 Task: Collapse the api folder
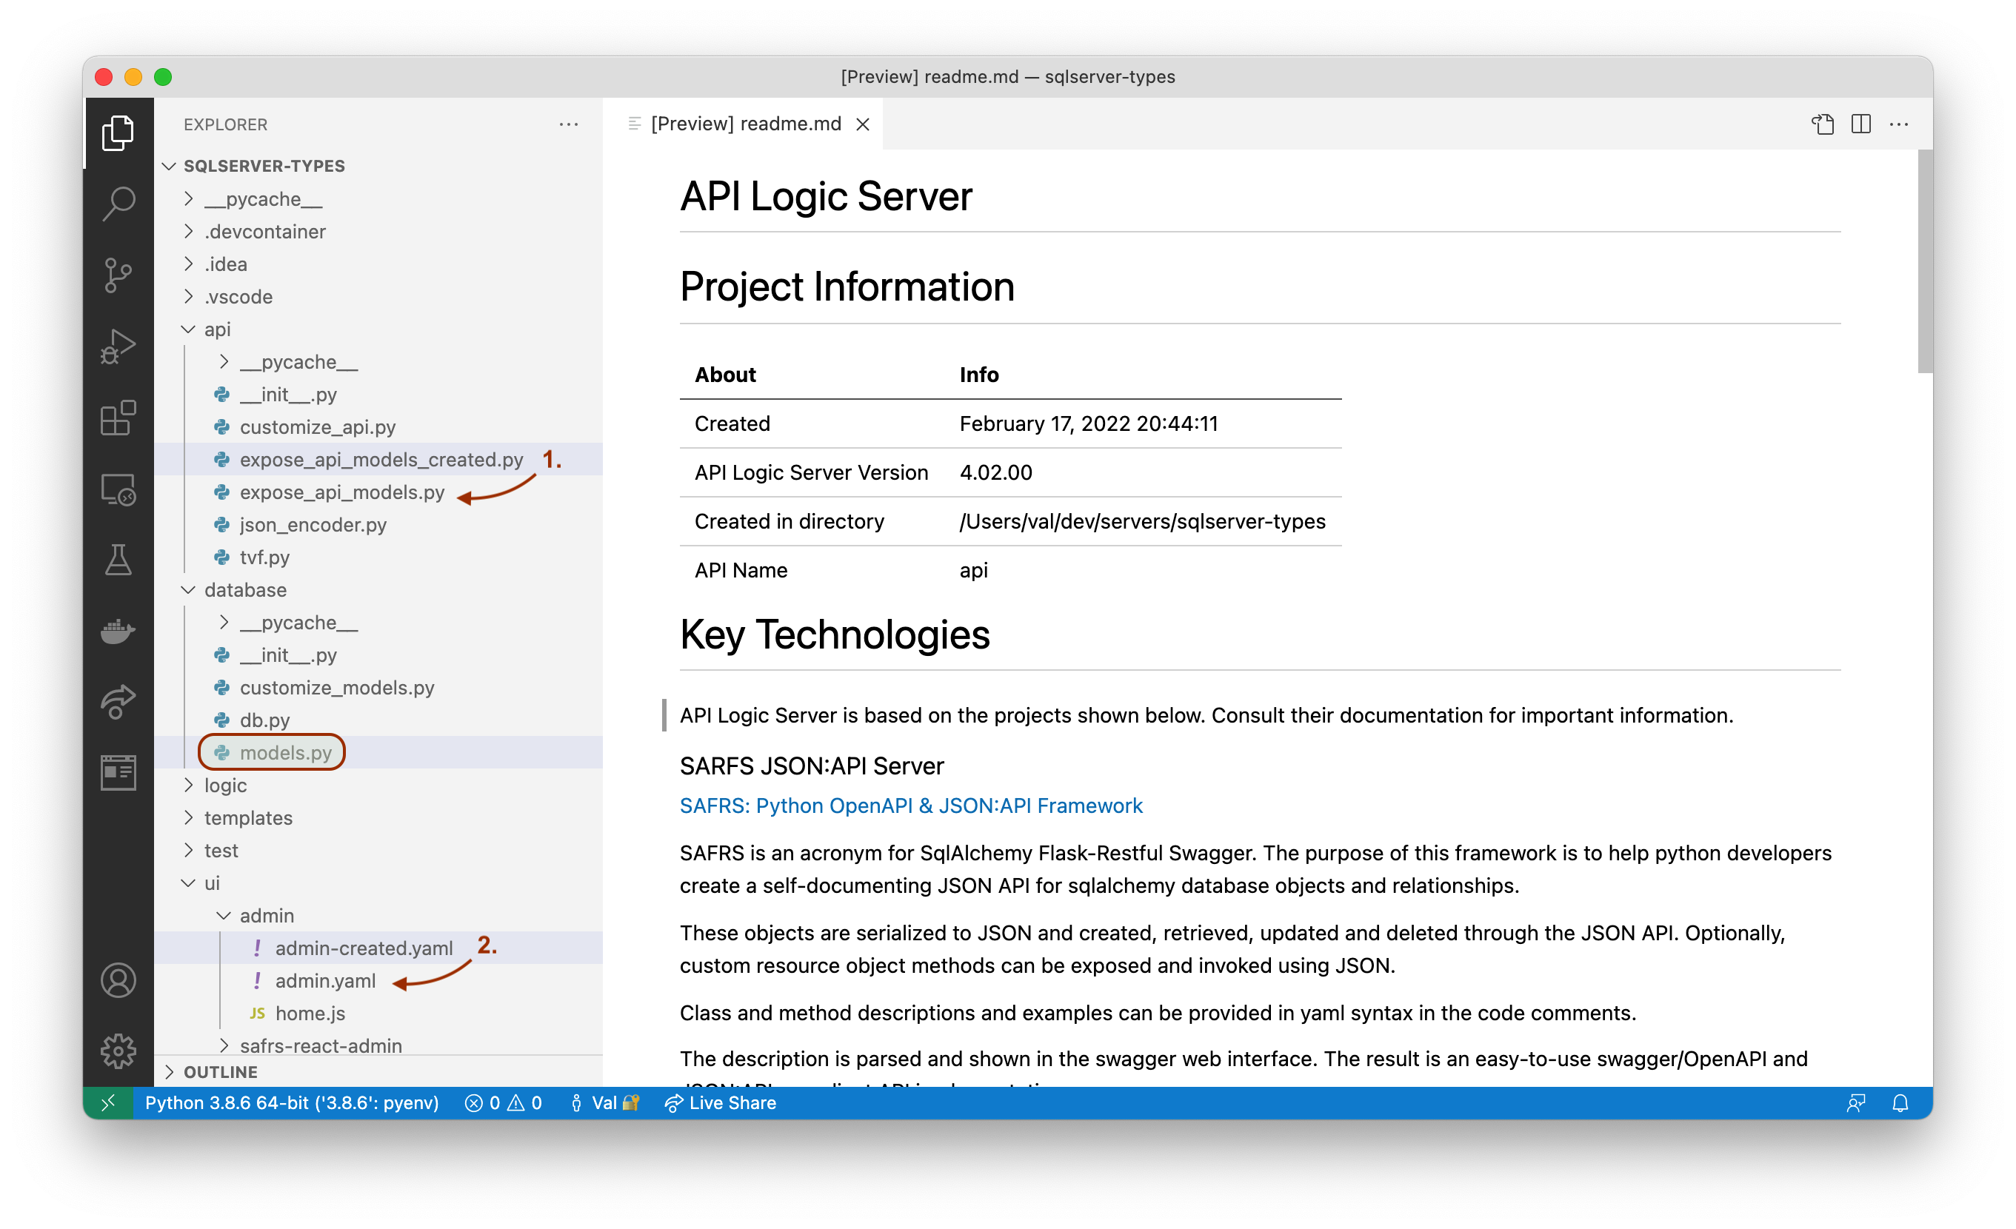tap(378, 329)
